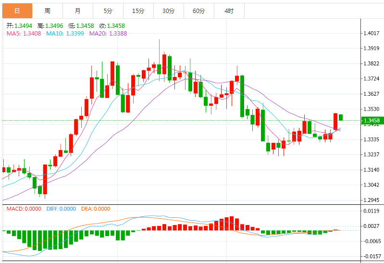Click the 1.4017 price axis label
384x263 pixels.
click(x=372, y=33)
